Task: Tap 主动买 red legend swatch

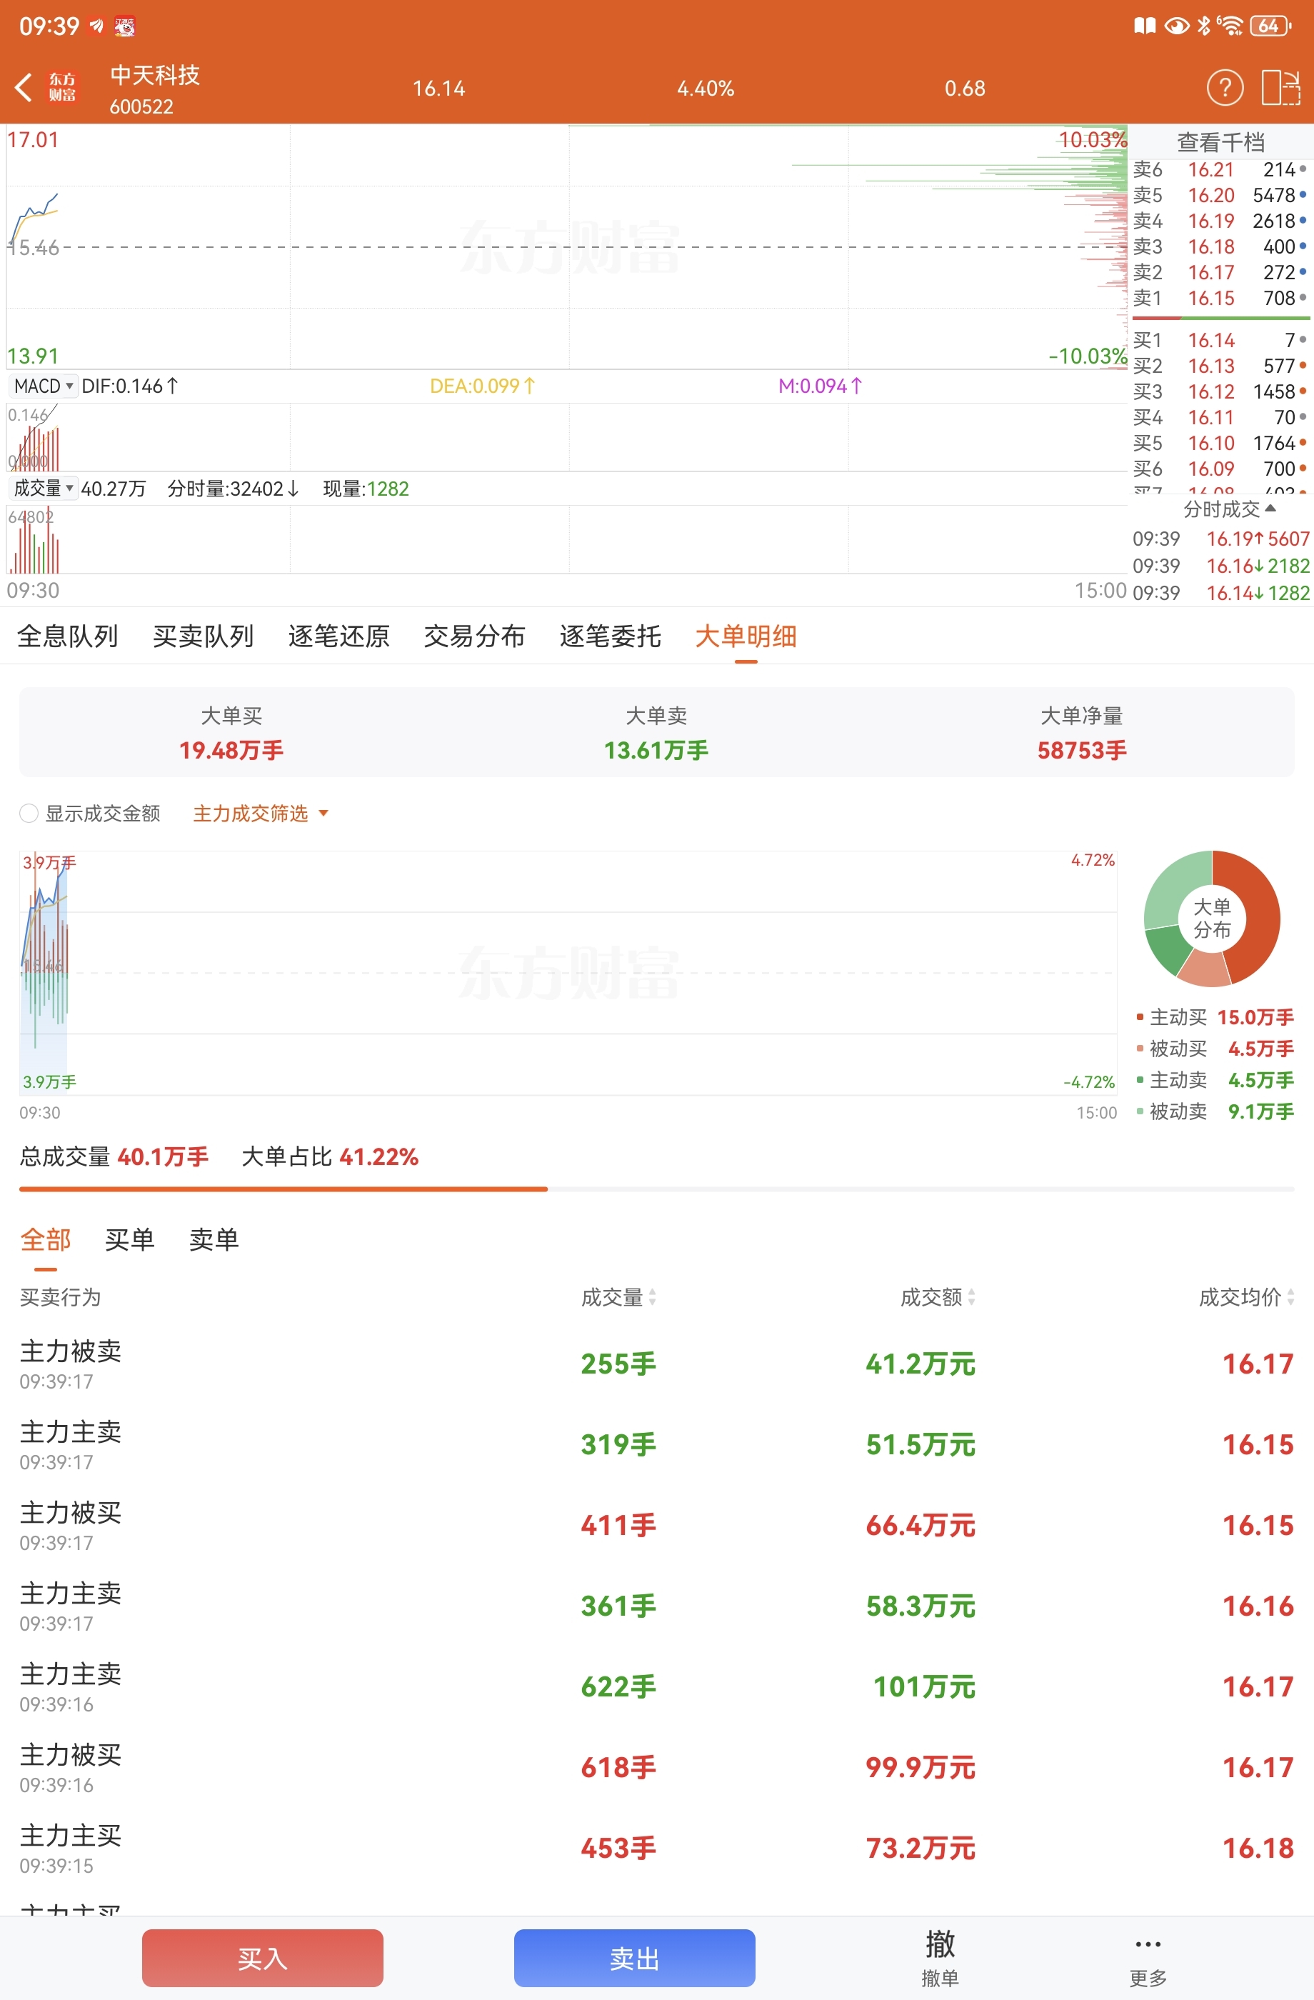Action: coord(1140,1018)
